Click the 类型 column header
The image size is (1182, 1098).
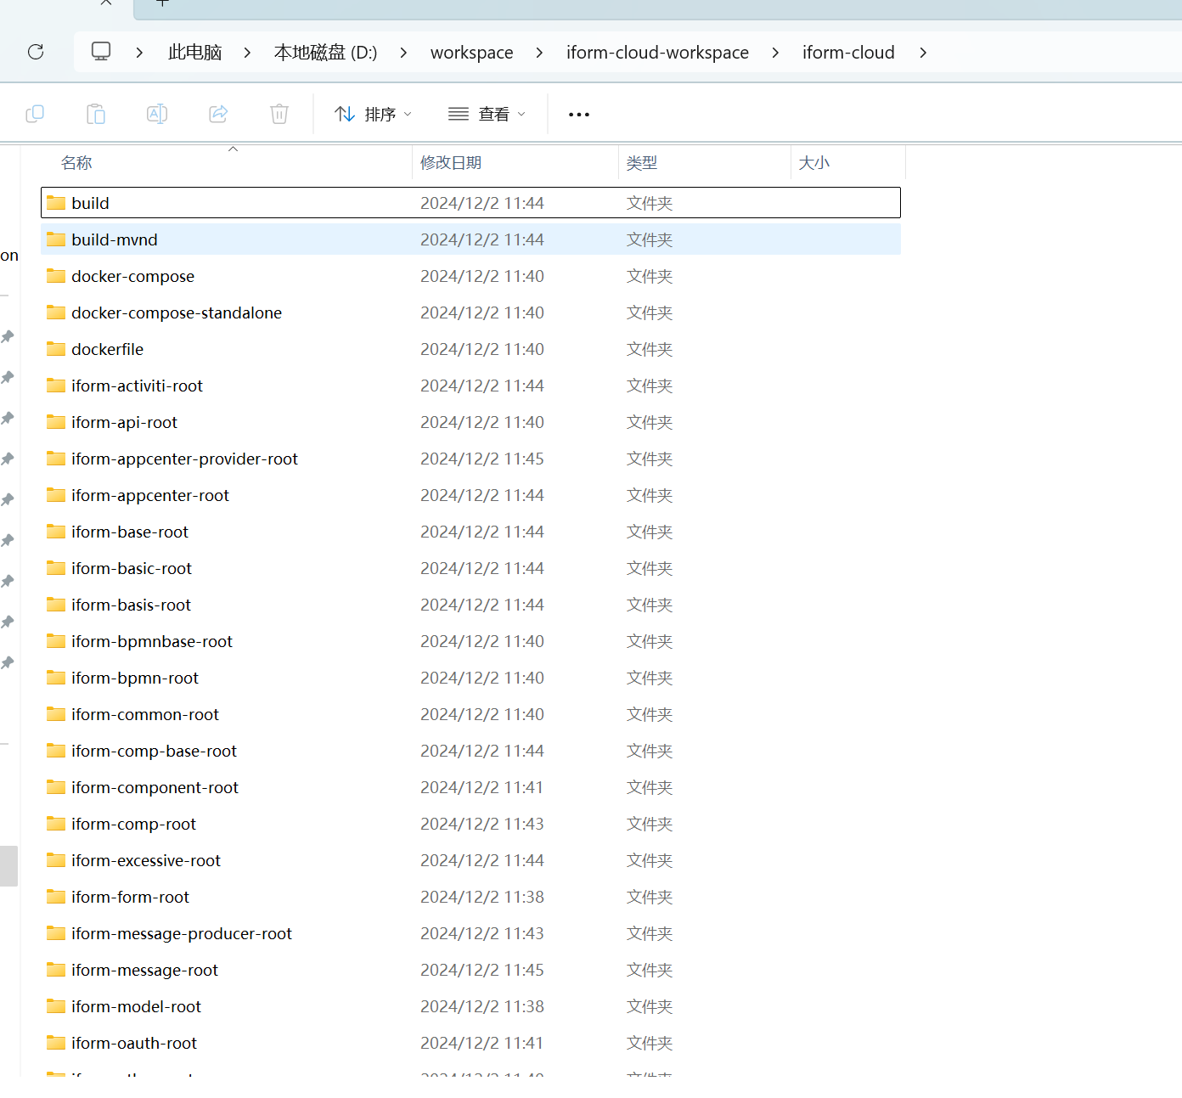[642, 162]
